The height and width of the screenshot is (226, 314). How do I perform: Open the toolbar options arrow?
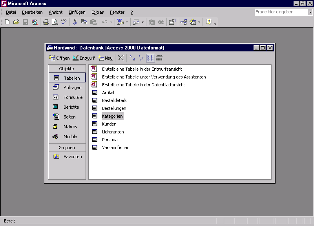click(215, 24)
